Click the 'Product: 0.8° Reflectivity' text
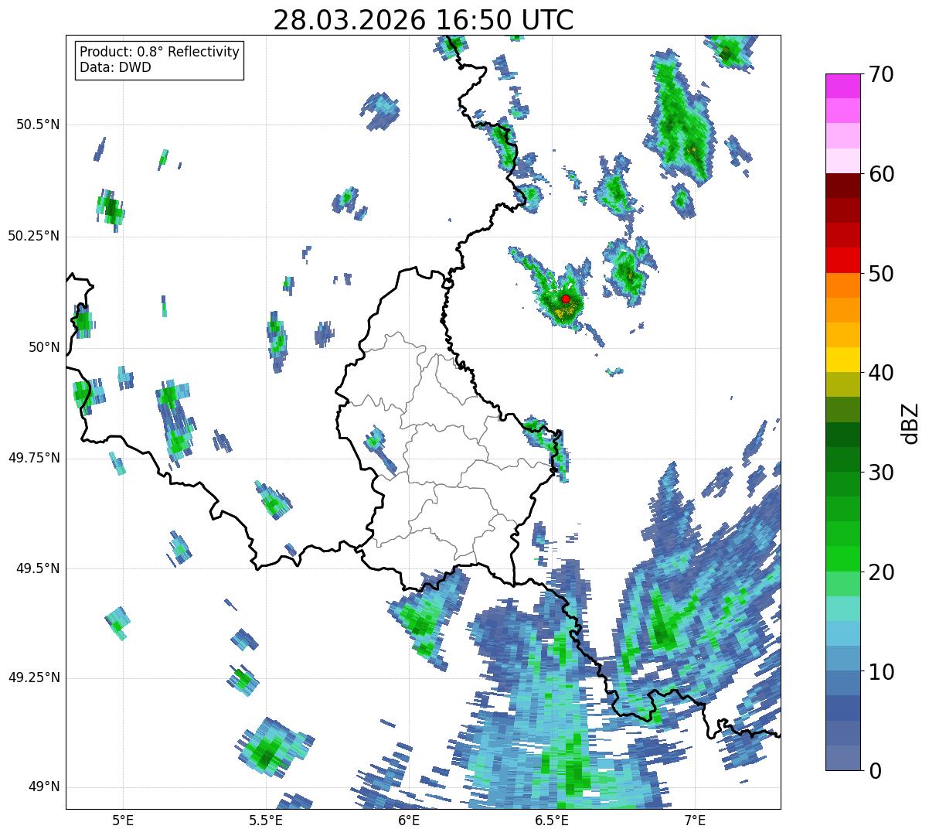The height and width of the screenshot is (836, 929). click(160, 52)
